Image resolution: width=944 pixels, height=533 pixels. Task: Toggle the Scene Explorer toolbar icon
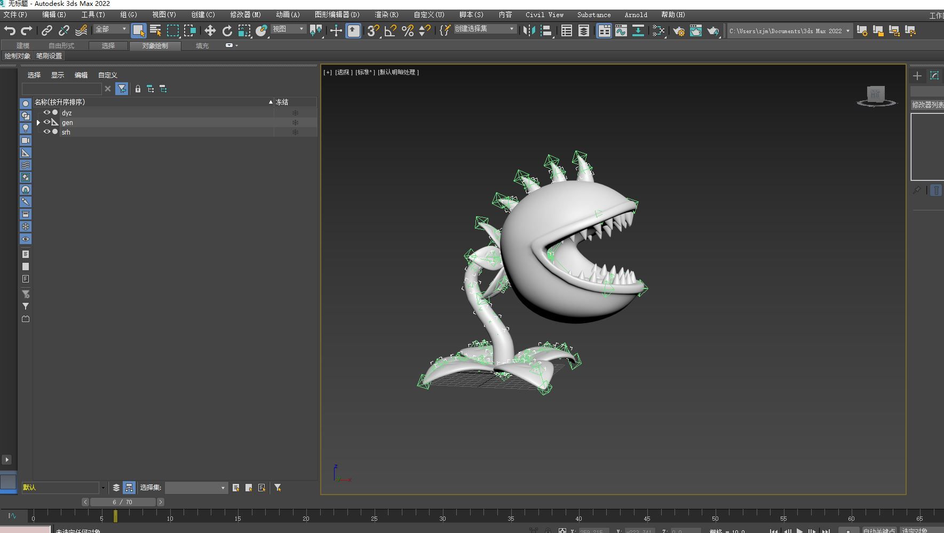tap(567, 30)
